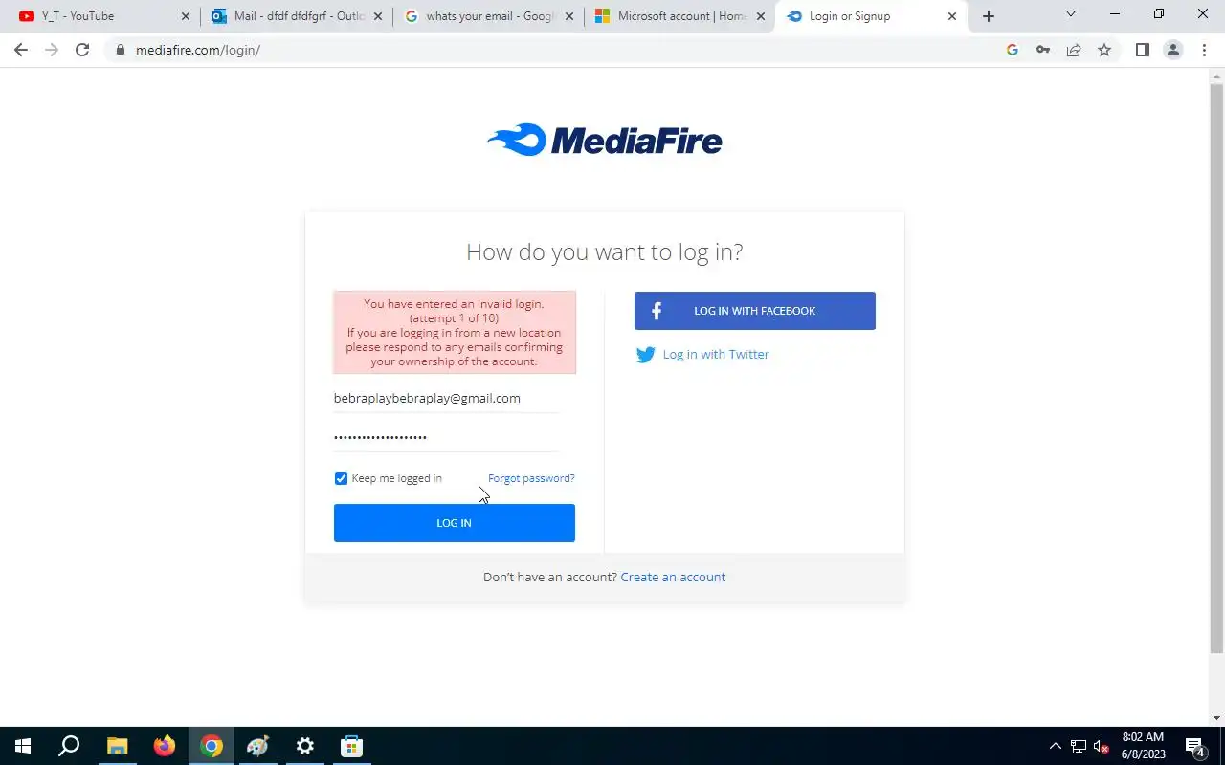Click the MediaFire logo
Image resolution: width=1225 pixels, height=765 pixels.
coord(604,140)
